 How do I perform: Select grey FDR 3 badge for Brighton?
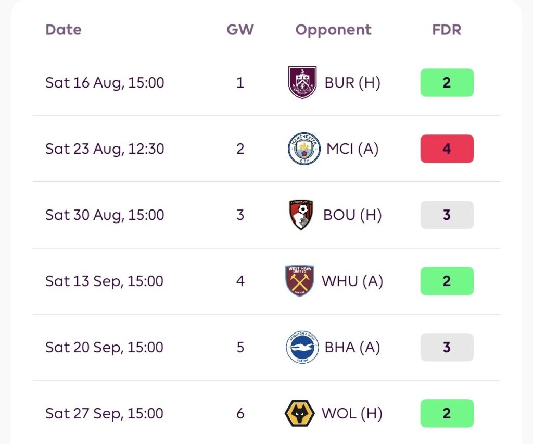click(447, 347)
